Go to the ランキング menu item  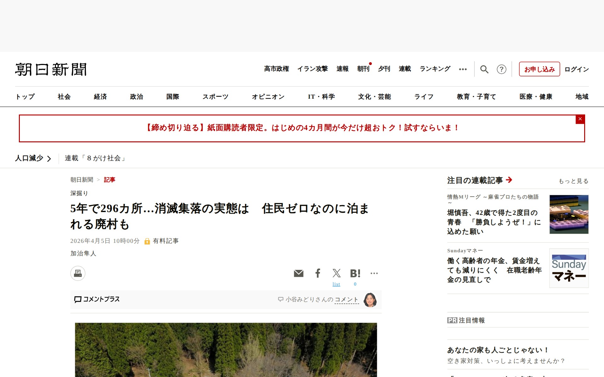[x=435, y=69]
